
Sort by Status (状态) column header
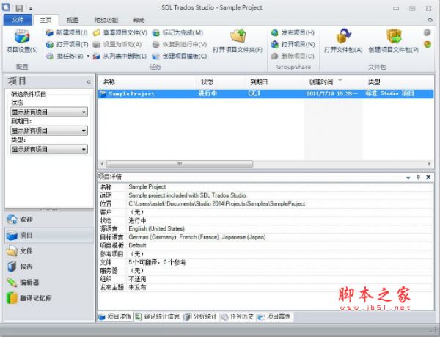pos(220,82)
